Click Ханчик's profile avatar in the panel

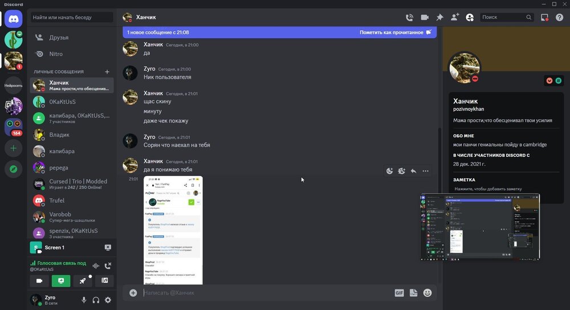[x=464, y=68]
